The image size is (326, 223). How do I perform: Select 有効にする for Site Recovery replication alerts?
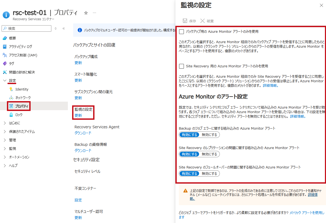189,154
